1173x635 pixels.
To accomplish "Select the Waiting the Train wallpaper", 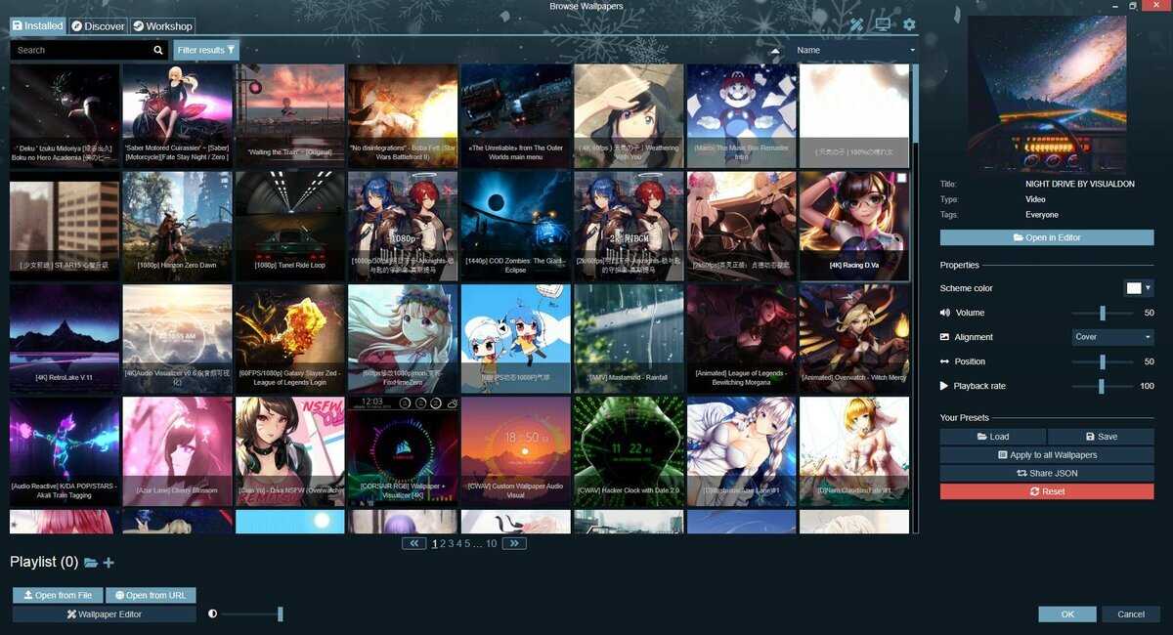I will (290, 116).
